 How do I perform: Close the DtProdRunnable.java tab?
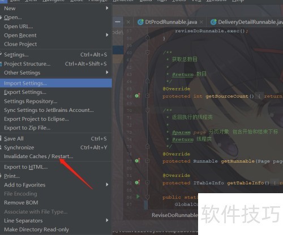[x=201, y=22]
